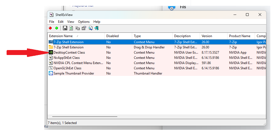Screen dimensions: 272x132
Task: Select NVIDIA CPL Context Menu Exten... row
Action: [x=157, y=63]
